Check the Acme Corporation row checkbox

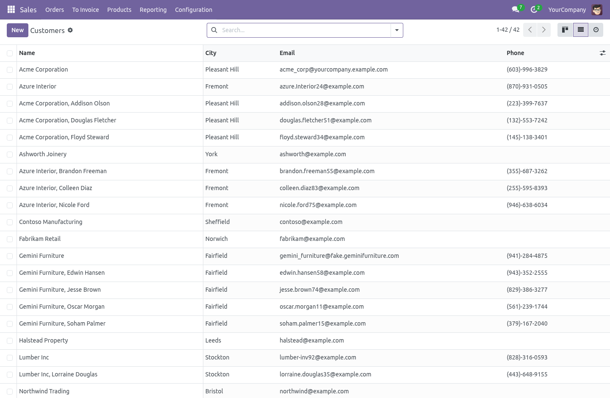[x=10, y=70]
